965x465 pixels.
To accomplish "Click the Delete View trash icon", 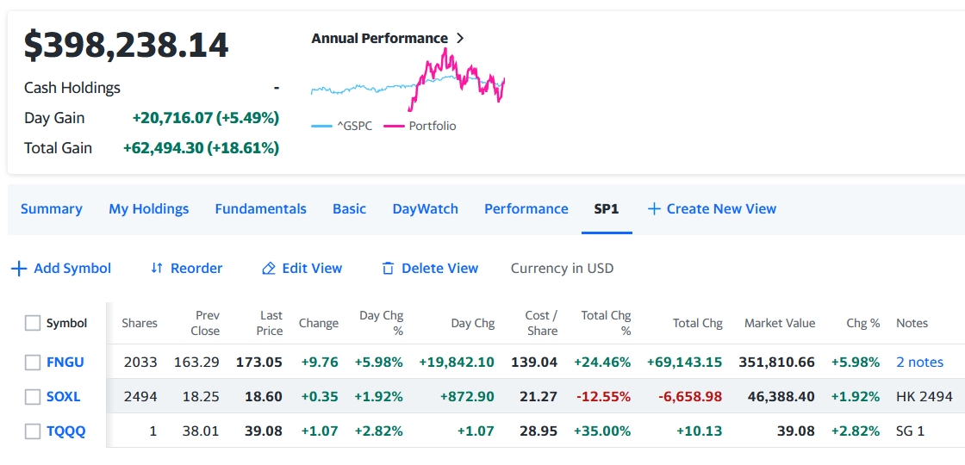I will tap(388, 269).
